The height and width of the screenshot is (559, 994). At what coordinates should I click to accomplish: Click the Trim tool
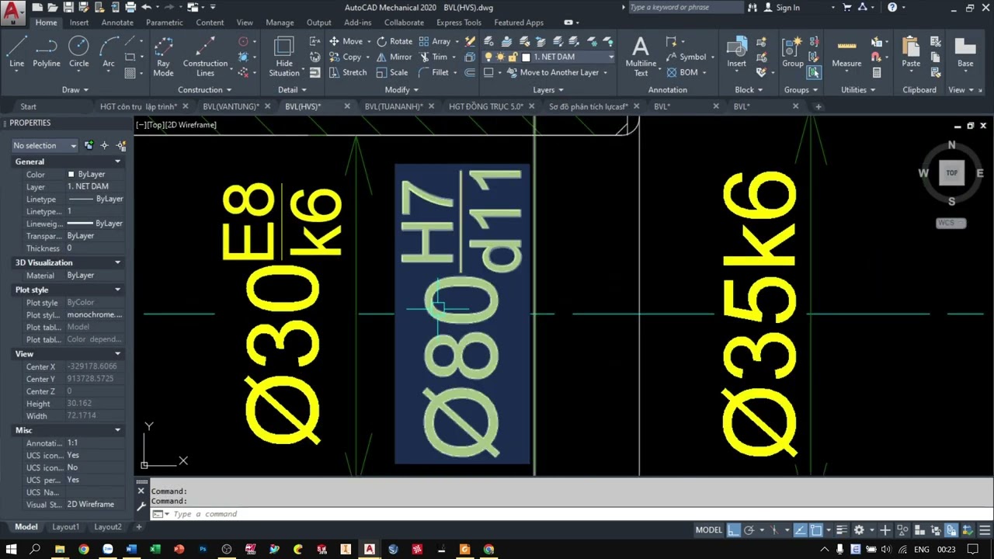[433, 57]
